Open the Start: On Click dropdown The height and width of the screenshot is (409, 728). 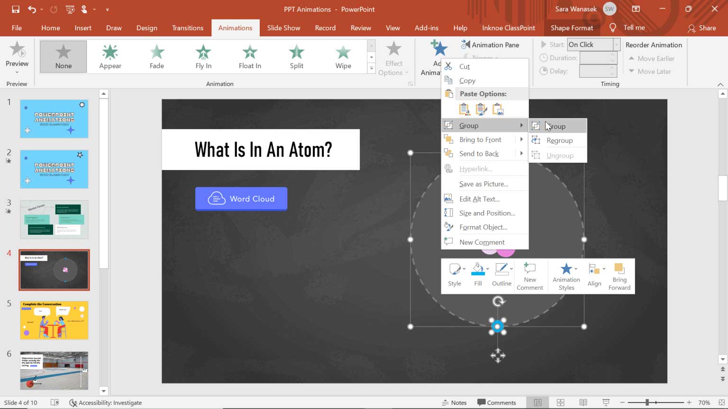click(616, 44)
